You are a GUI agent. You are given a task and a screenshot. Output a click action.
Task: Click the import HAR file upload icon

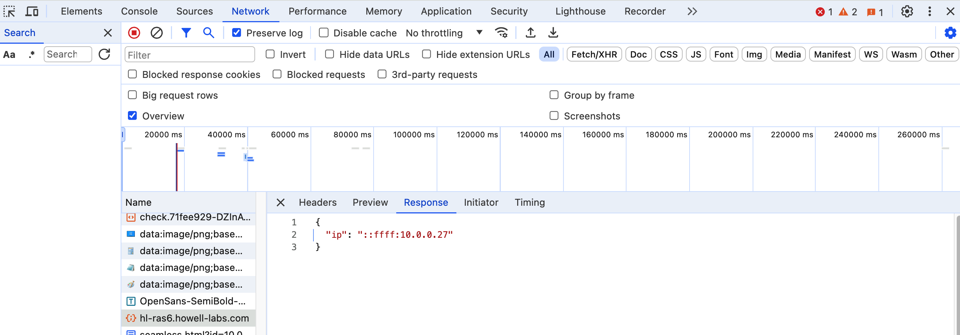(530, 33)
